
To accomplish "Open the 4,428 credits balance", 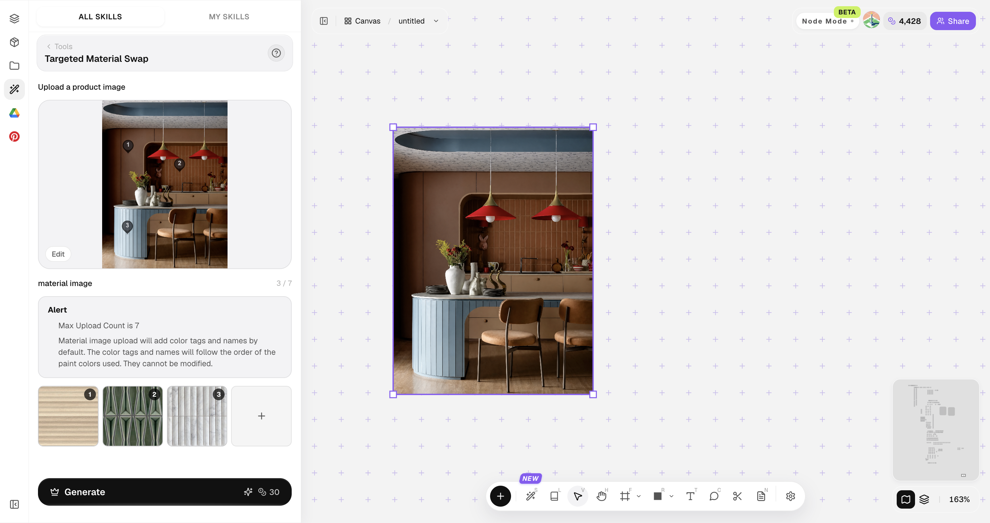I will (905, 21).
